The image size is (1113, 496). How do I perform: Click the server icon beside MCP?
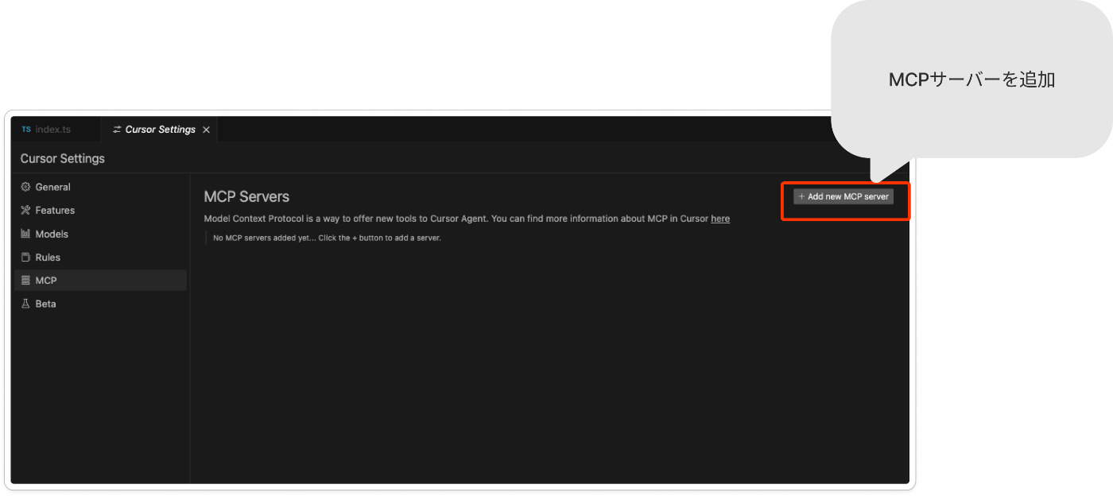tap(25, 280)
